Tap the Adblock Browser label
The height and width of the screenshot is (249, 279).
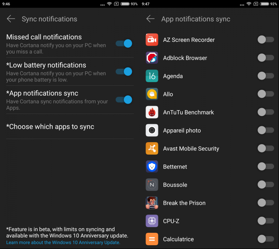click(185, 58)
